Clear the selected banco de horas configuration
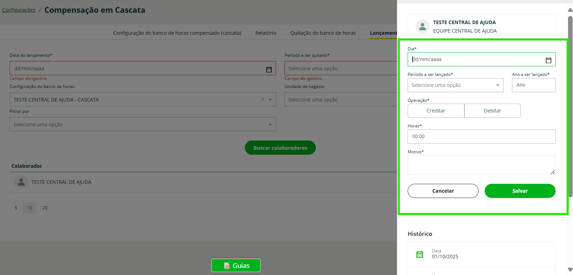The width and height of the screenshot is (573, 275). [263, 99]
